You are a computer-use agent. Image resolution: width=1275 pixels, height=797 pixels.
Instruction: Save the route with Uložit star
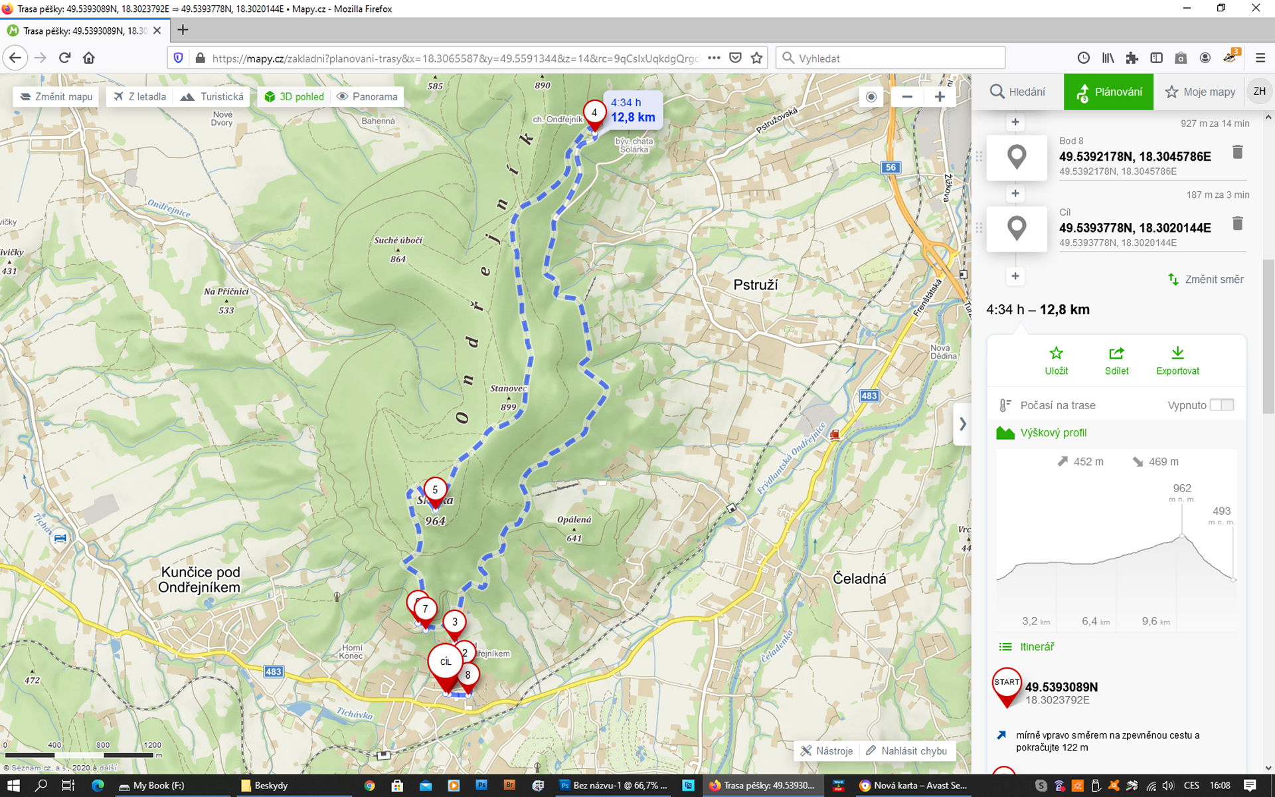(1056, 361)
